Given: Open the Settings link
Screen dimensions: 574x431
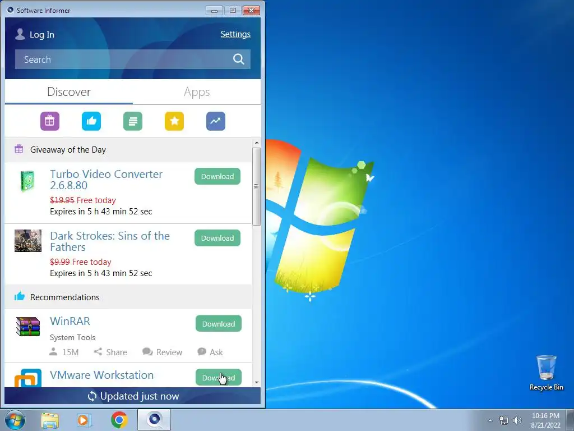Looking at the screenshot, I should point(235,34).
